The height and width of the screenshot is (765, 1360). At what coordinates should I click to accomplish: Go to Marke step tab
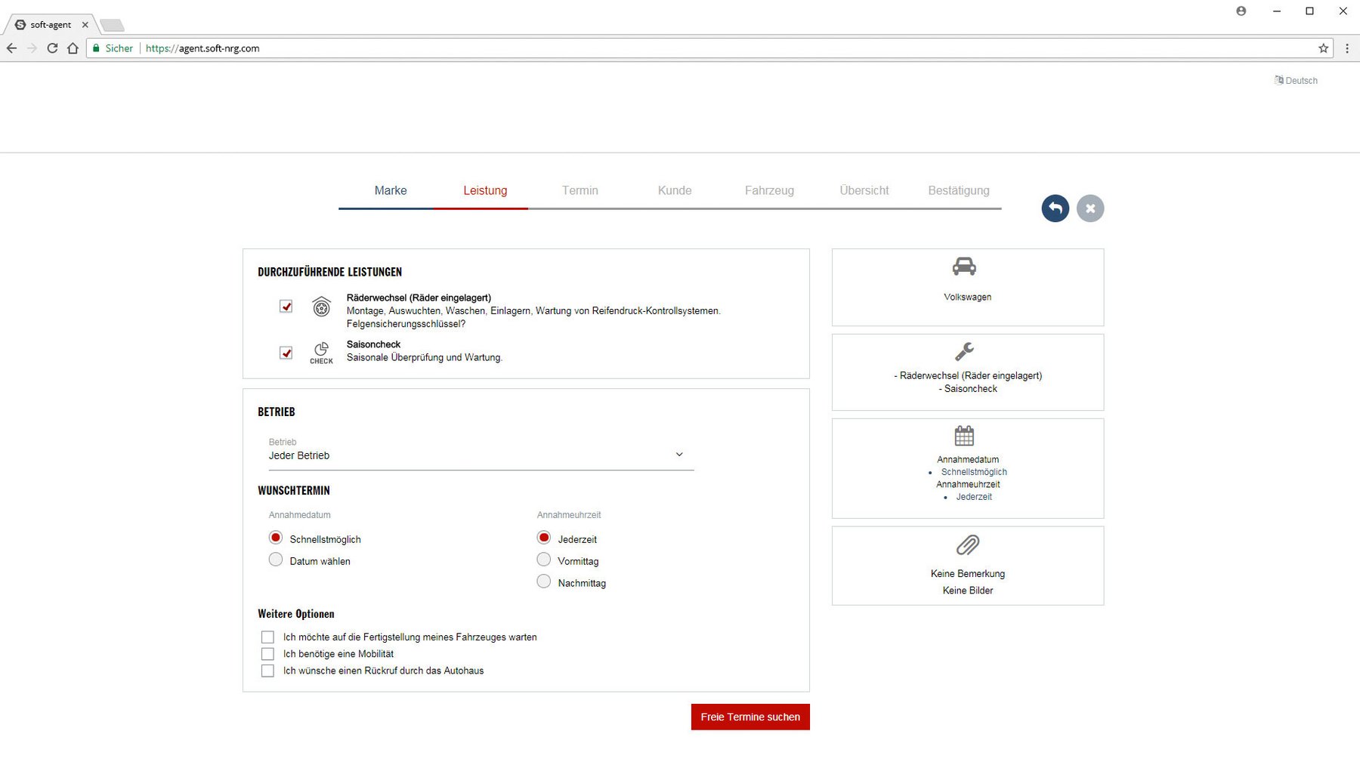click(x=391, y=190)
